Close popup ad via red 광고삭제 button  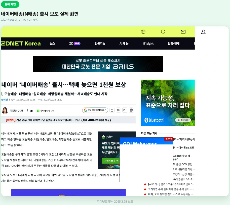click(x=169, y=139)
